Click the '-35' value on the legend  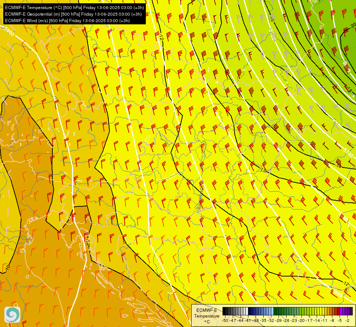[x=263, y=320]
